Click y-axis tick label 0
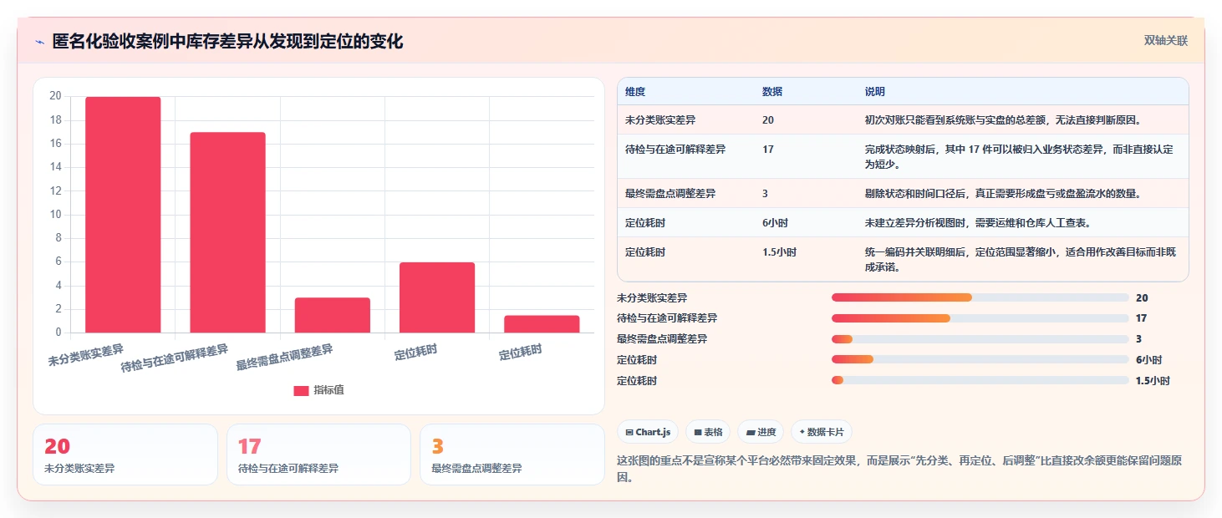The image size is (1222, 518). [x=58, y=333]
